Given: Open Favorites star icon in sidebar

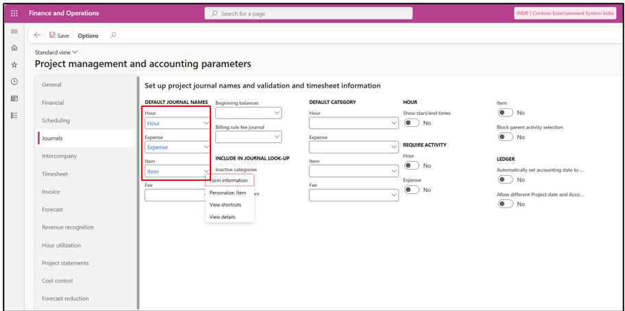Looking at the screenshot, I should [x=14, y=64].
